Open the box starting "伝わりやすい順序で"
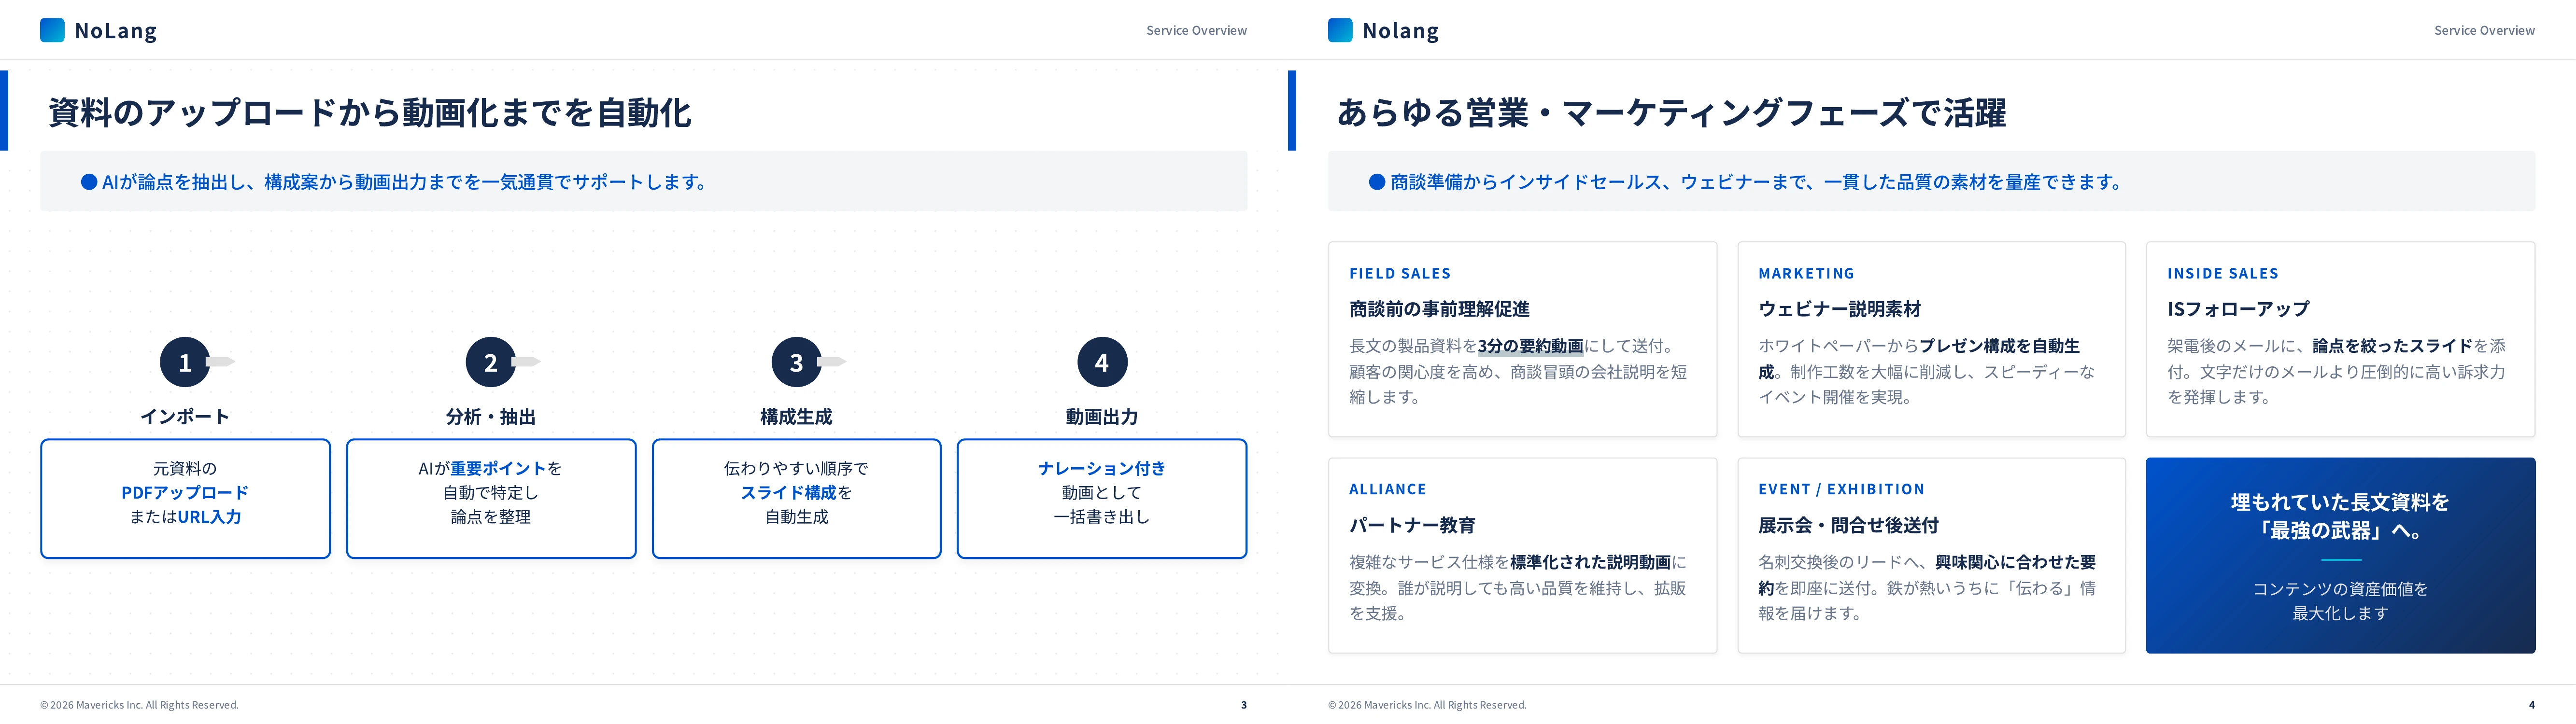2576x724 pixels. [796, 498]
